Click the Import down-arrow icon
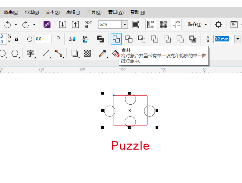Viewport: 242px width, 183px height. click(63, 25)
